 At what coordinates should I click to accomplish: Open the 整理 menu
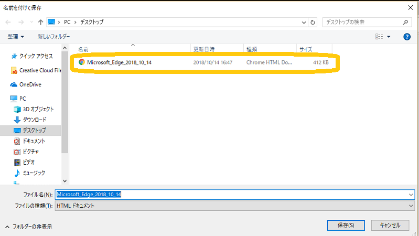pos(16,37)
